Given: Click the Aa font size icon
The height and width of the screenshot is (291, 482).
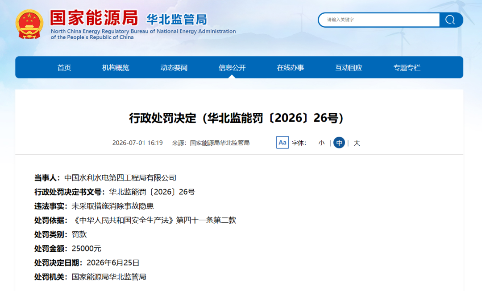Looking at the screenshot, I should (x=282, y=143).
